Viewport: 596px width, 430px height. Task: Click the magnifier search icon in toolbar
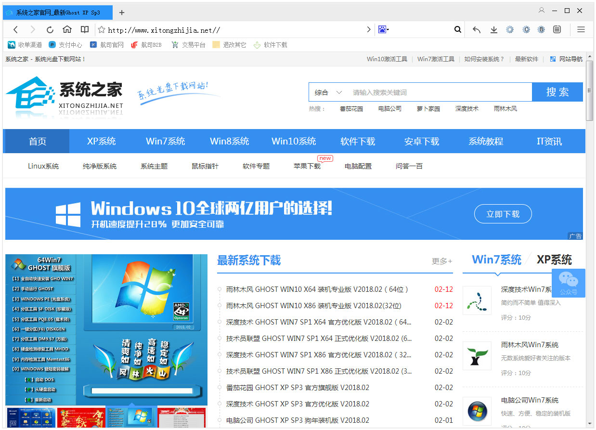[x=457, y=30]
